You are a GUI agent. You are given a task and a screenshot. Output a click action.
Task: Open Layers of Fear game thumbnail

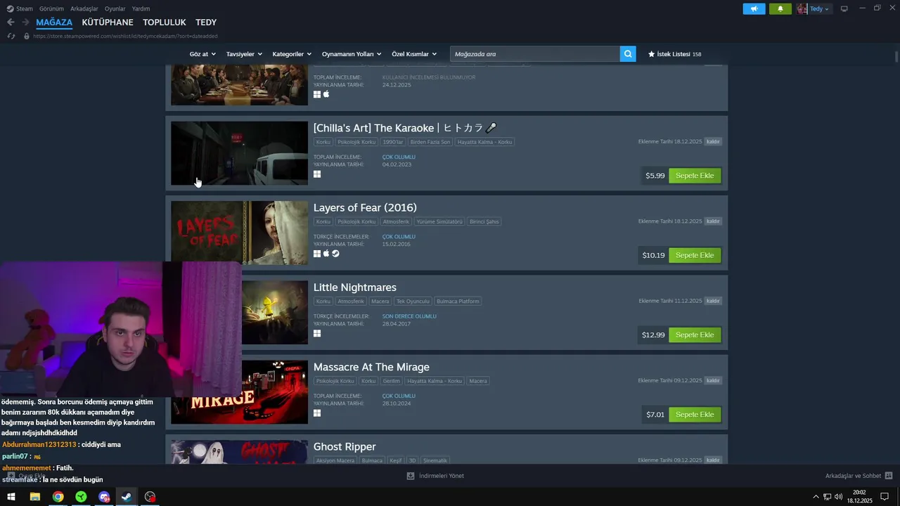(239, 233)
